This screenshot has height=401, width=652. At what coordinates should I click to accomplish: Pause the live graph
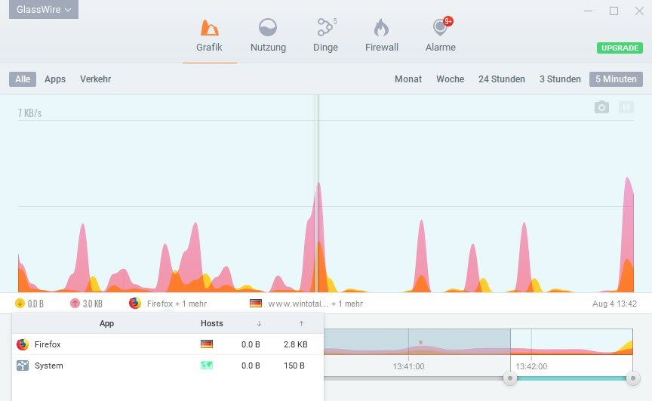tap(626, 107)
